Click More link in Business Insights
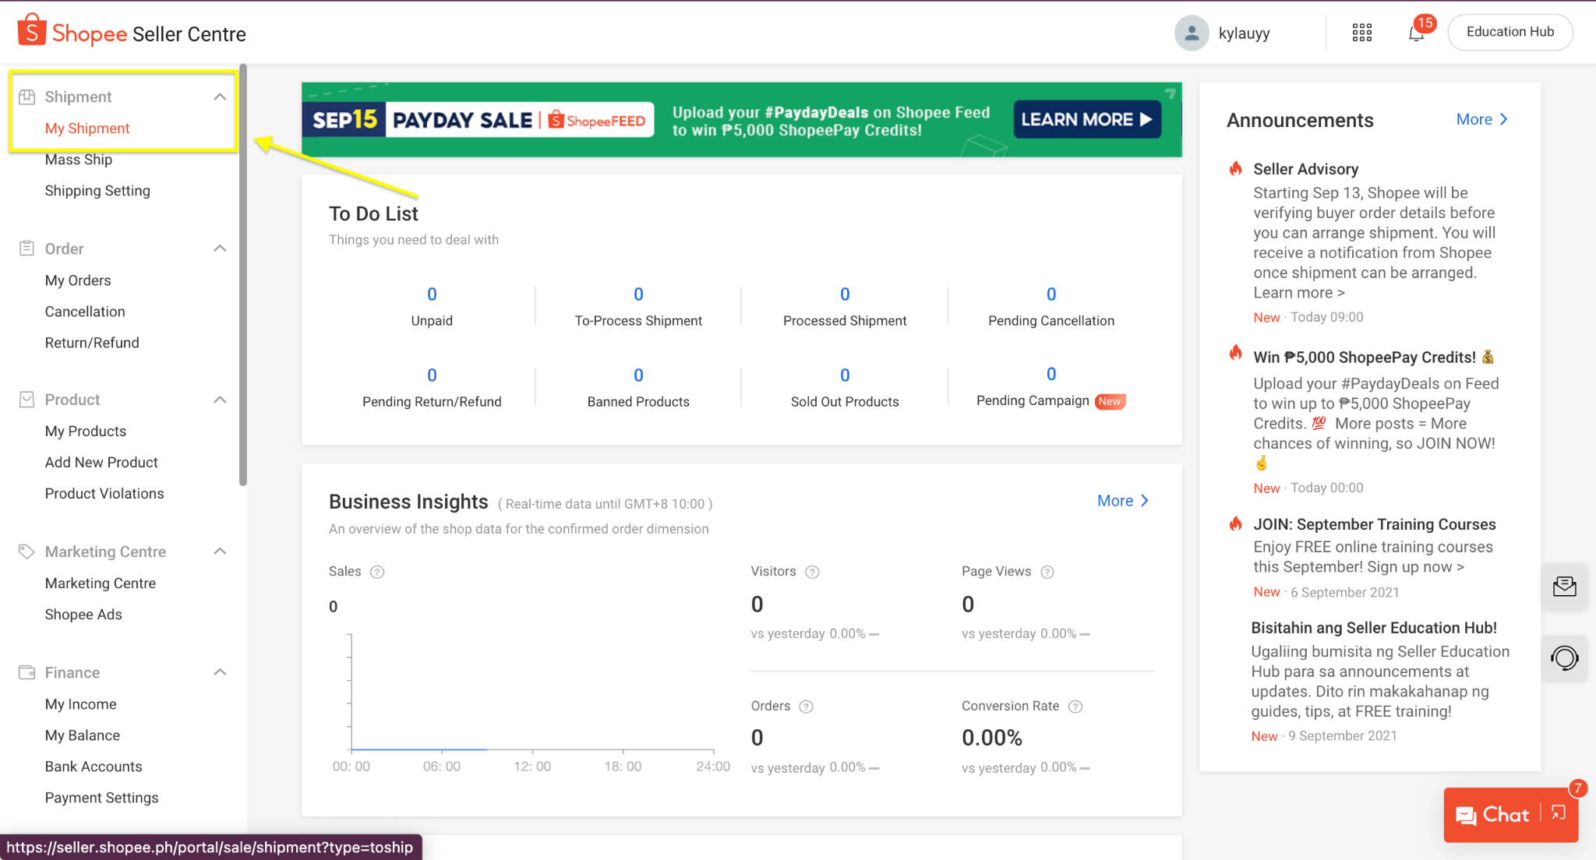The height and width of the screenshot is (860, 1596). (1123, 501)
